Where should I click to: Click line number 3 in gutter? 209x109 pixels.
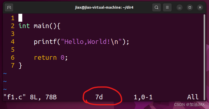click(x=13, y=34)
